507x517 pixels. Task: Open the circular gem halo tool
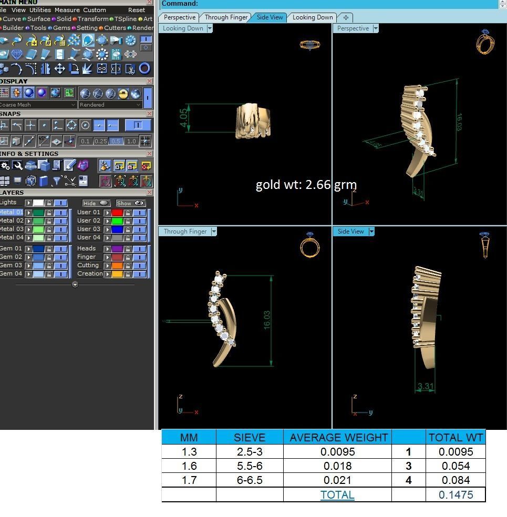point(102,54)
